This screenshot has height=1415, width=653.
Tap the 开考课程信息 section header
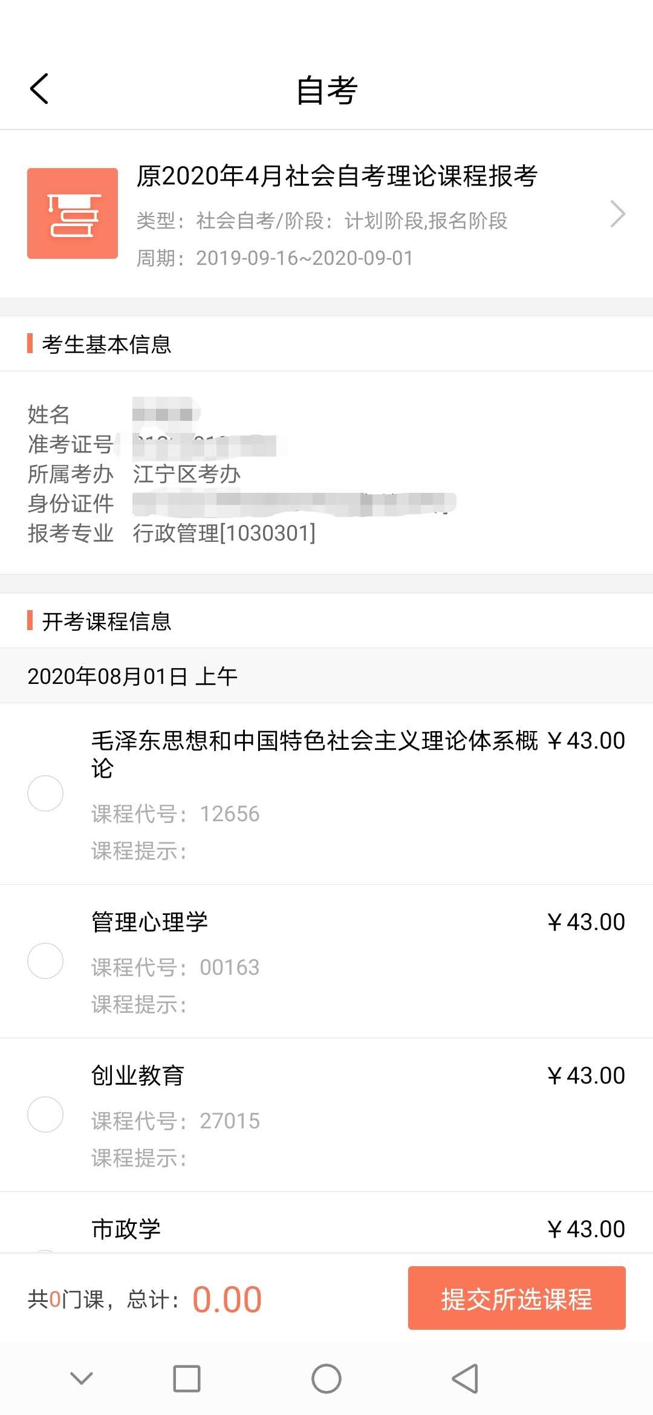[106, 621]
